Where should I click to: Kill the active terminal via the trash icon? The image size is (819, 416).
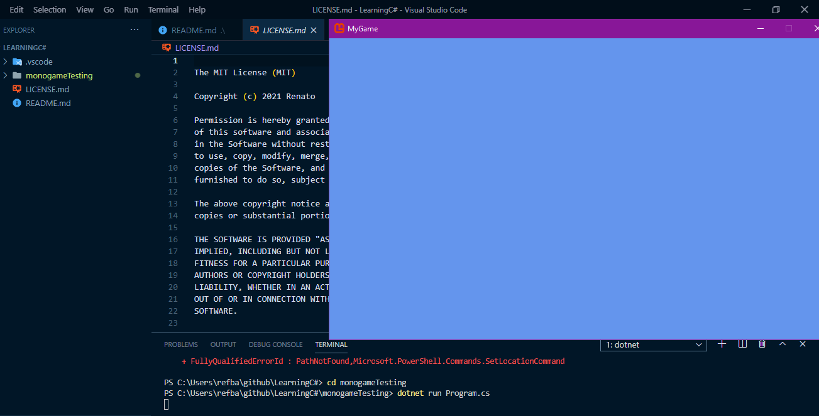coord(762,344)
